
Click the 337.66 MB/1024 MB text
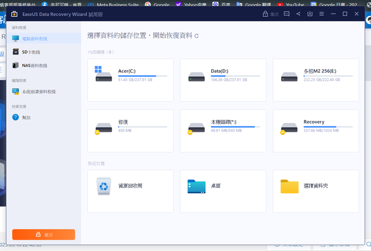tap(321, 131)
